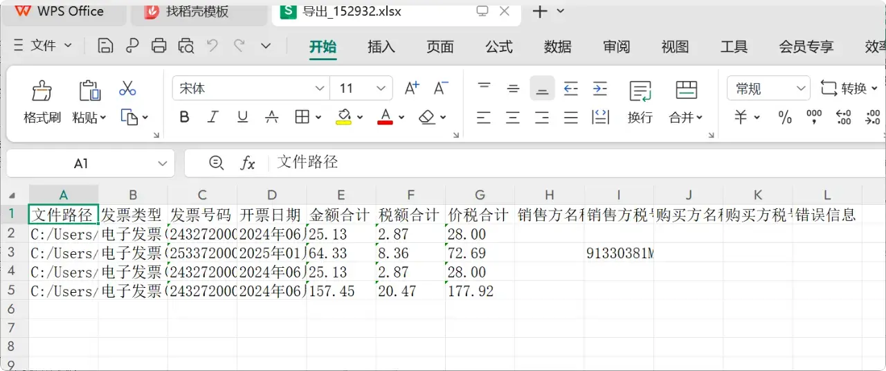
Task: Click the Decrease Decimal icon
Action: click(x=874, y=117)
